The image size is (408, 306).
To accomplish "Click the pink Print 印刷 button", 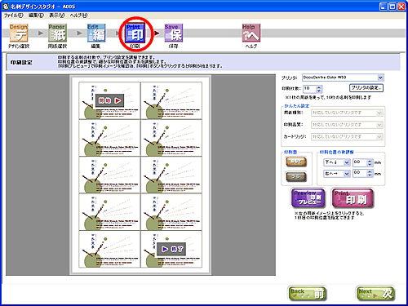I will 353,198.
